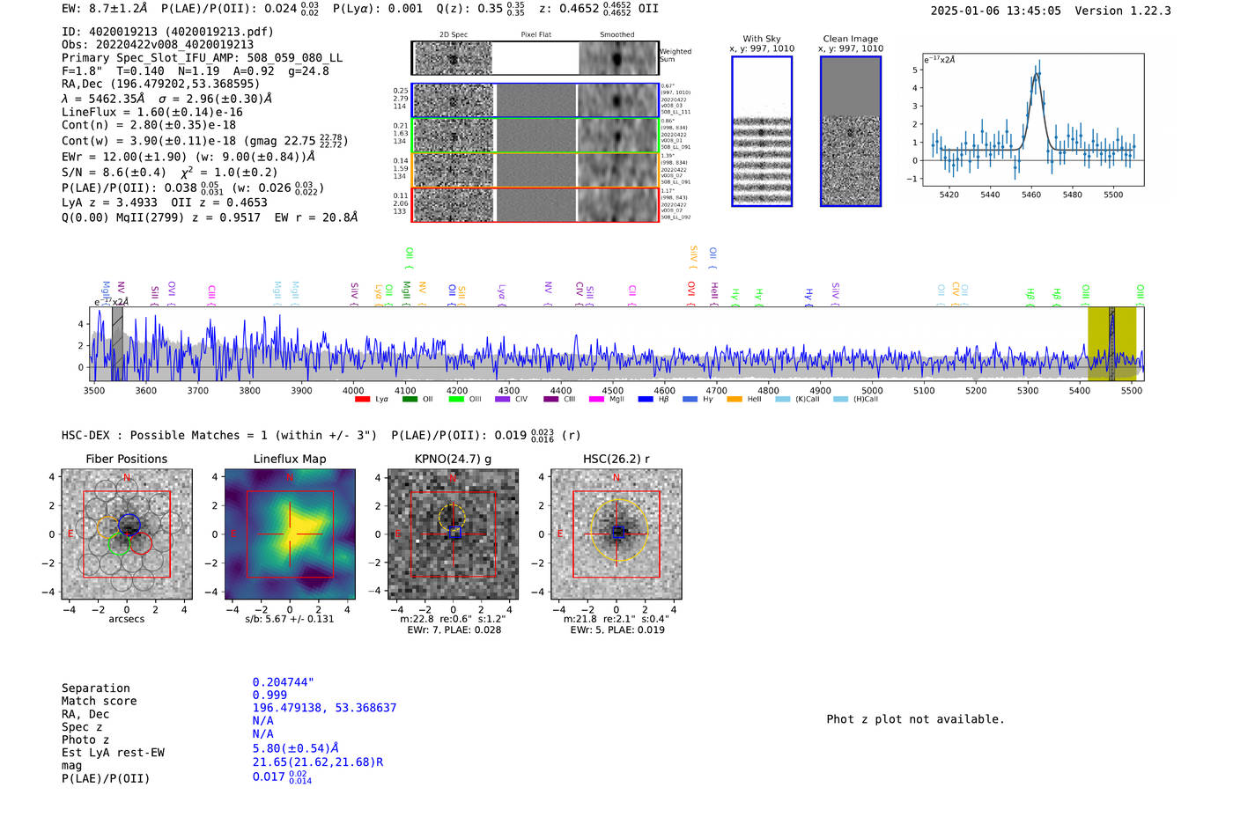Click the Est LyA rest-EW value 5.80(±0.54)Å
Viewport: 1233px width, 839px height.
296,748
